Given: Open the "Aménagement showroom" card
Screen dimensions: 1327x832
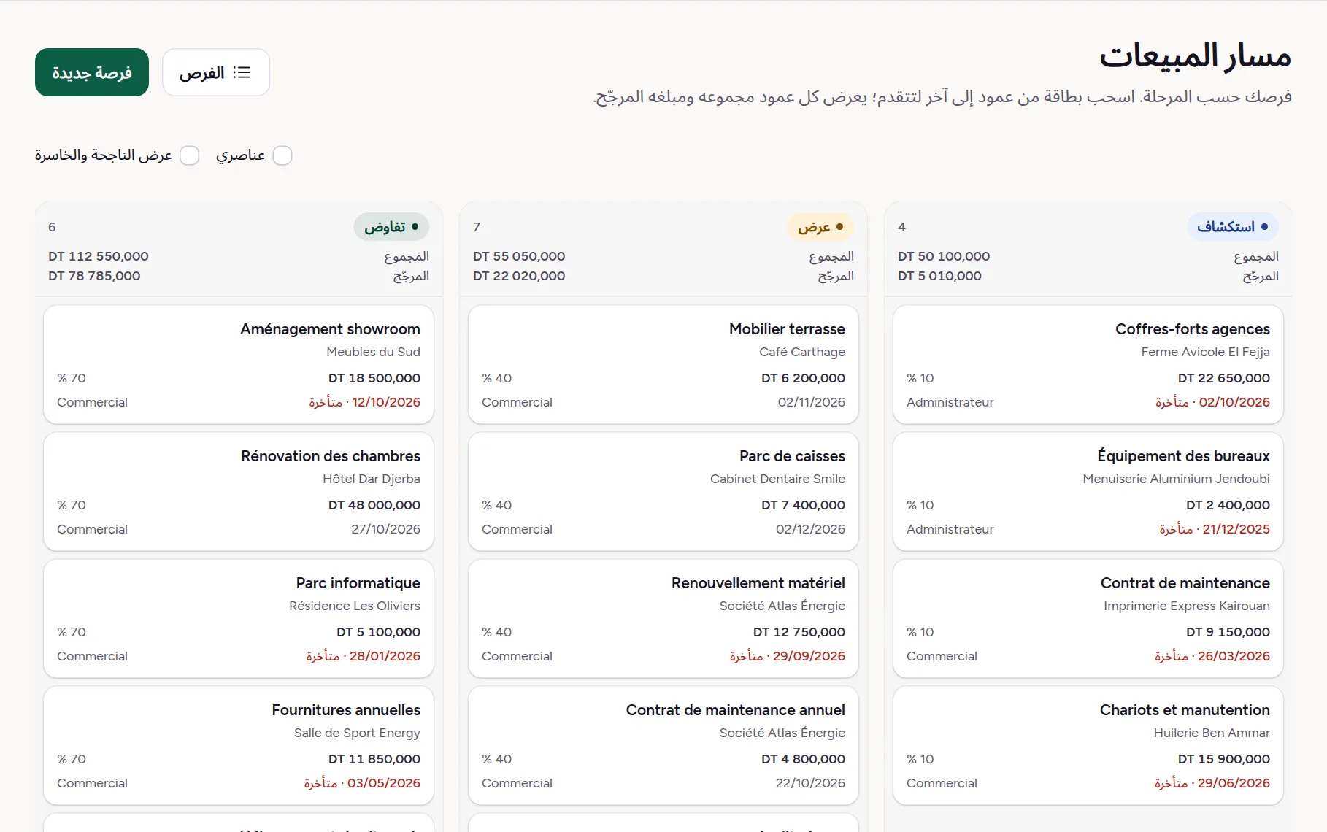Looking at the screenshot, I should 239,365.
